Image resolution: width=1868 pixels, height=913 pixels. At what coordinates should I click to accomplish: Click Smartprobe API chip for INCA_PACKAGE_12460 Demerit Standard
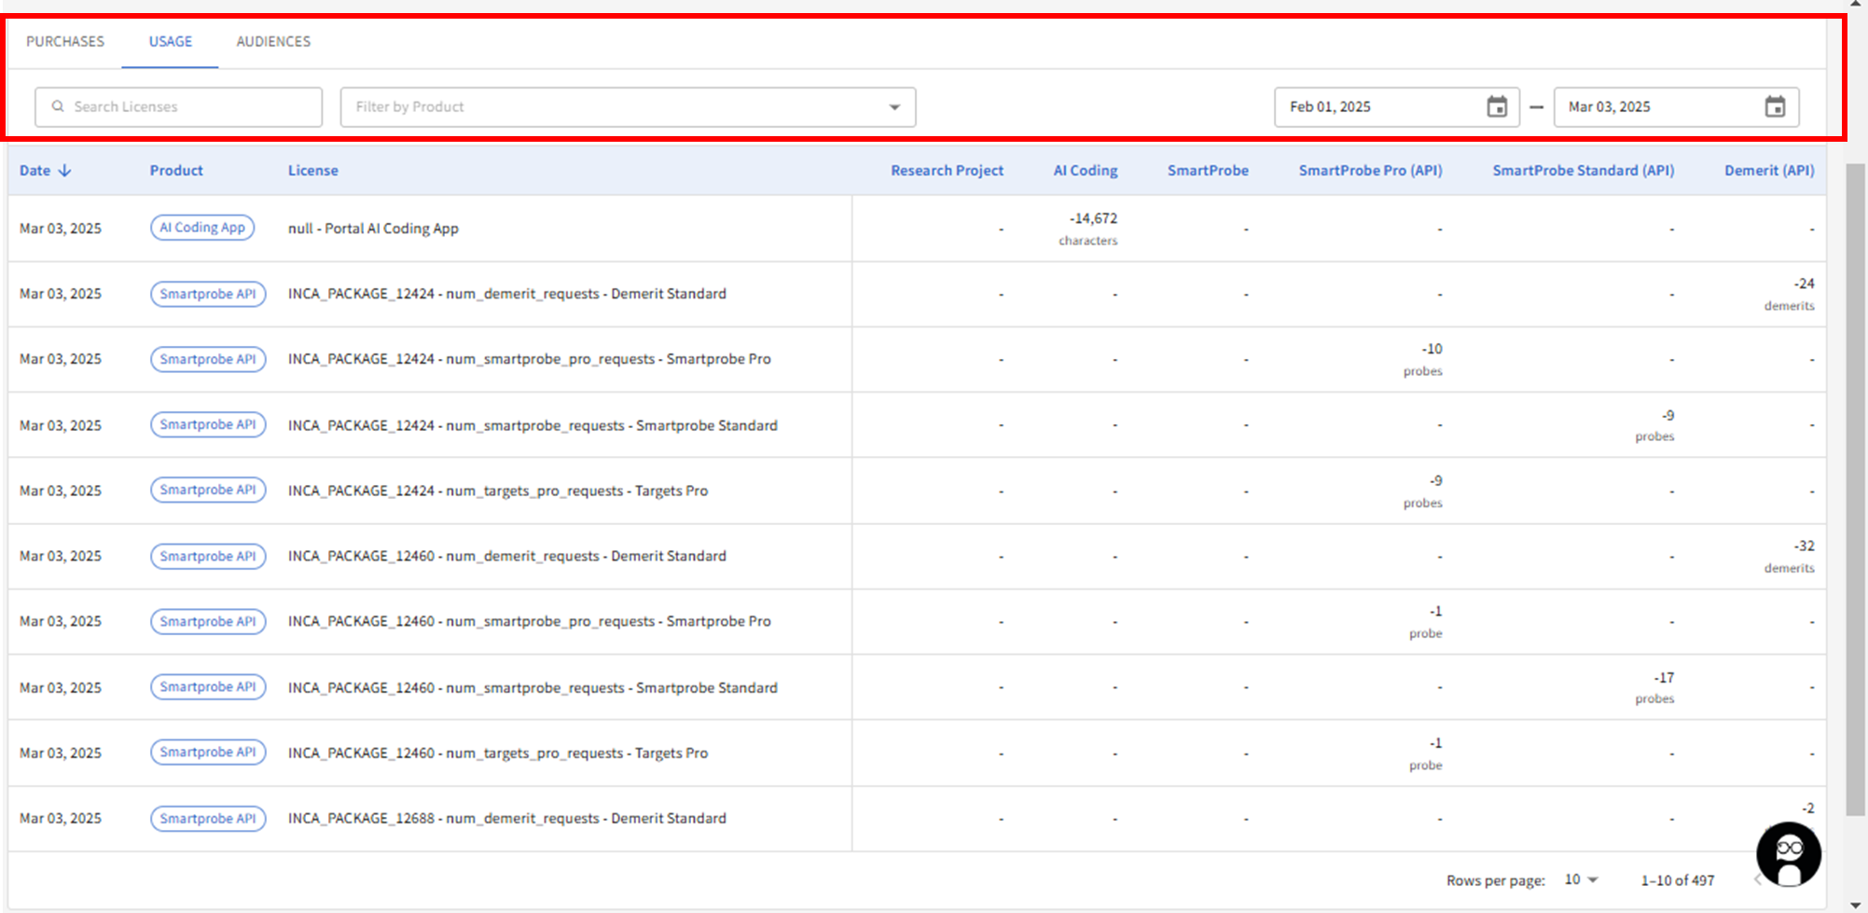click(x=208, y=556)
